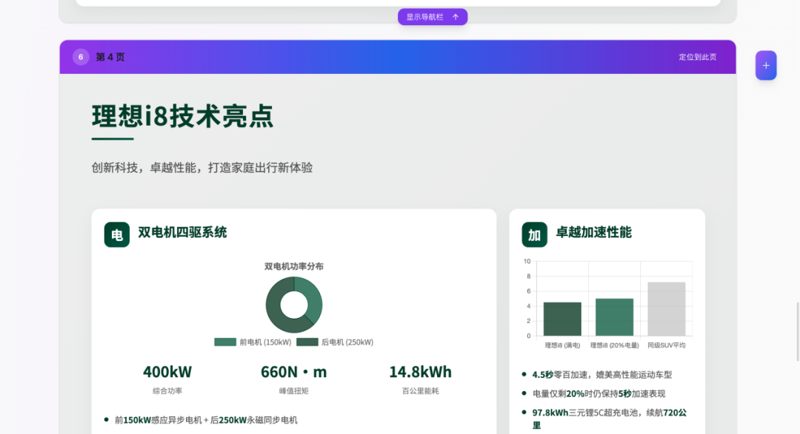Click the 理想i8 (20%电量) bar
Viewport: 800px width, 434px height.
pyautogui.click(x=614, y=317)
